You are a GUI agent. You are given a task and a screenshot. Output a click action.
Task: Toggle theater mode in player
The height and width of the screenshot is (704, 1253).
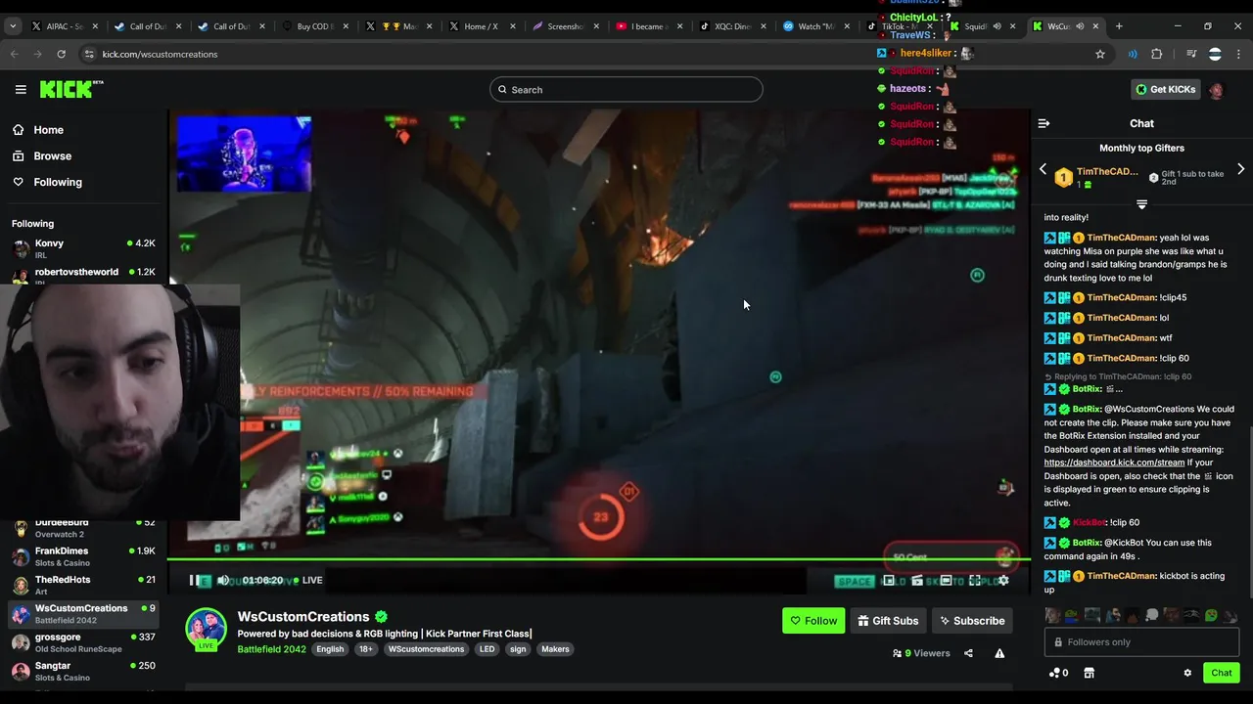[946, 581]
